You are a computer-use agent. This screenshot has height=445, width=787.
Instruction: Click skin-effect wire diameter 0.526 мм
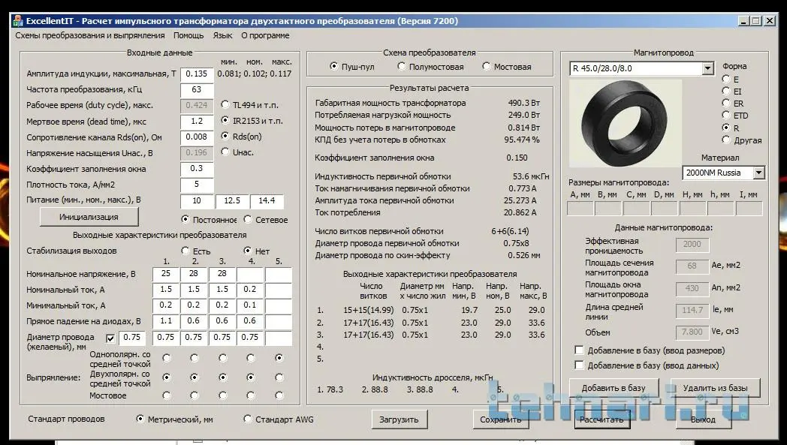click(x=523, y=255)
